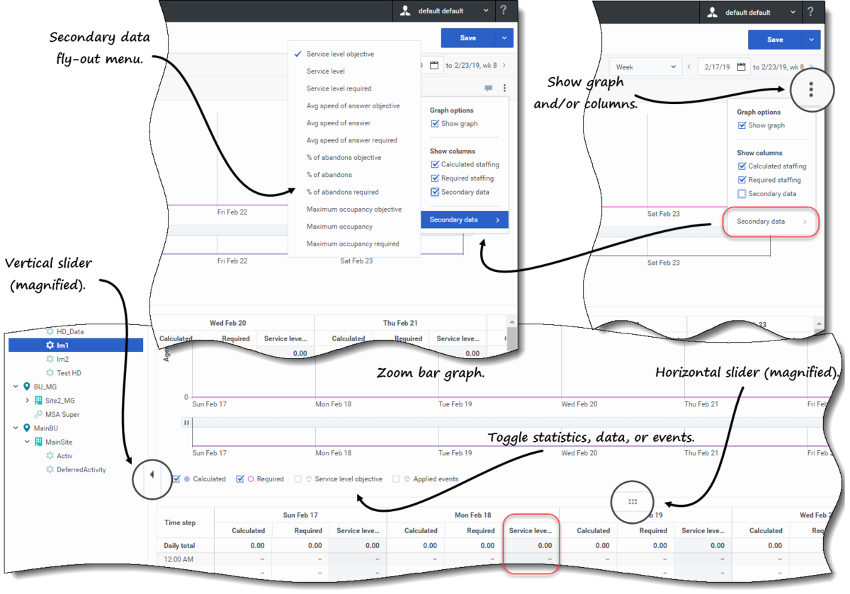Open Save dropdown arrow in Week snippet
The height and width of the screenshot is (594, 850).
coord(812,40)
